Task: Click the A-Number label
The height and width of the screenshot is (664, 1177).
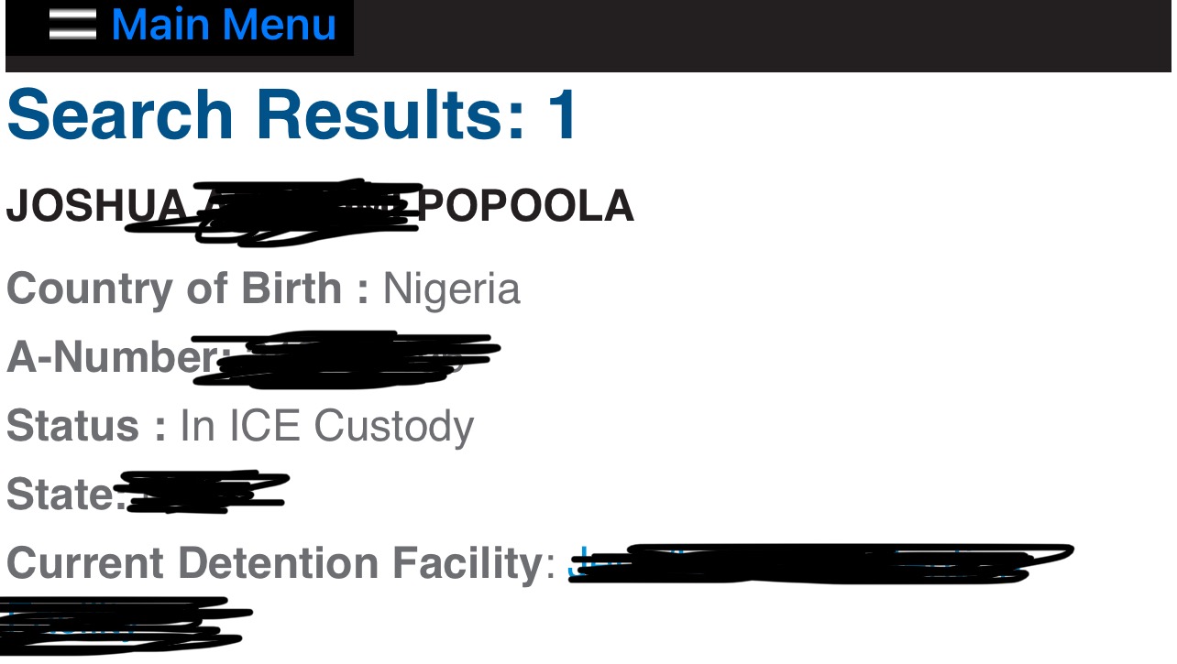Action: click(110, 357)
